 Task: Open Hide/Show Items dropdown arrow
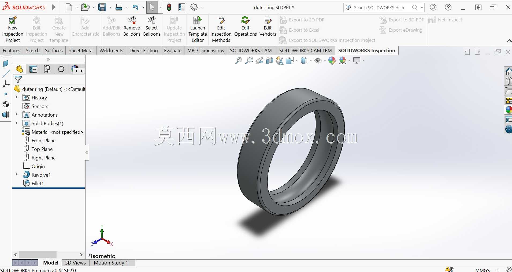tap(325, 61)
